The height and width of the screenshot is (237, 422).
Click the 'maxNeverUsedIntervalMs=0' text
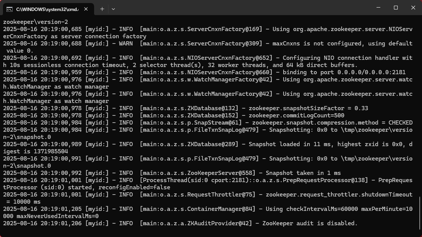click(x=58, y=216)
